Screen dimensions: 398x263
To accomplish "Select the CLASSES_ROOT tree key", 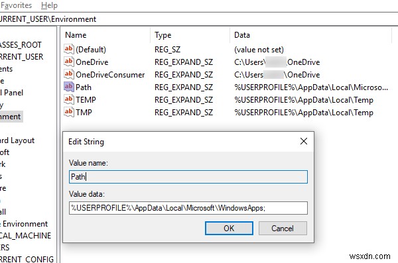I will (x=21, y=45).
